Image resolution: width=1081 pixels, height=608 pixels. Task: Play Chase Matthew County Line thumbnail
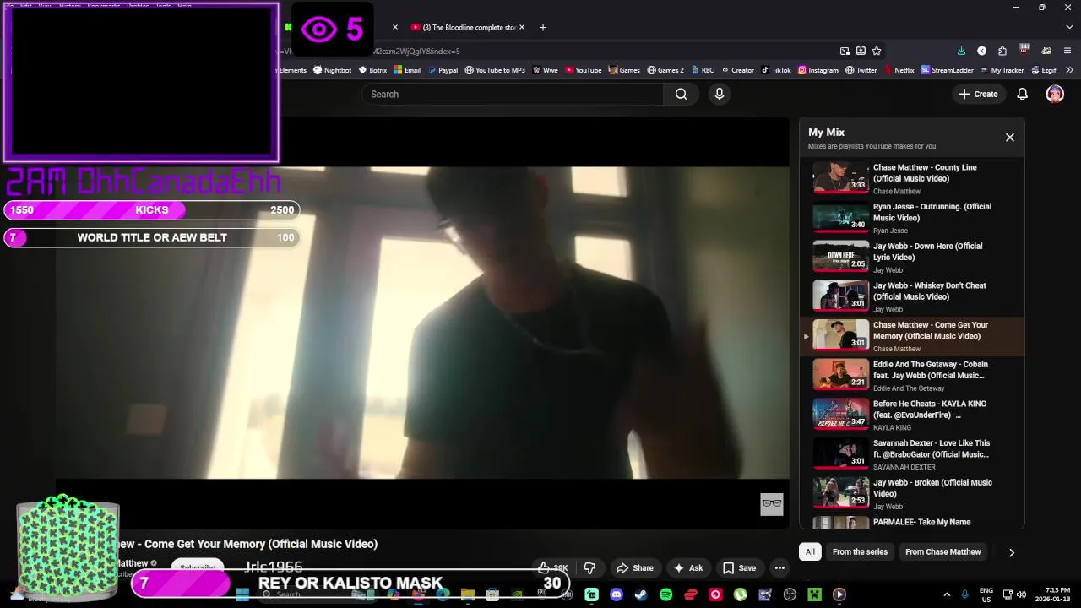coord(840,178)
